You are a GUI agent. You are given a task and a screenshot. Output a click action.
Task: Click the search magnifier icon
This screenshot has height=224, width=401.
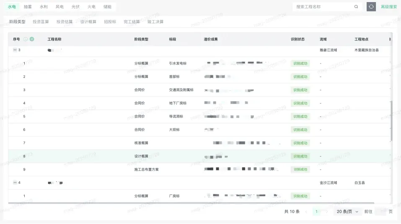click(x=356, y=7)
